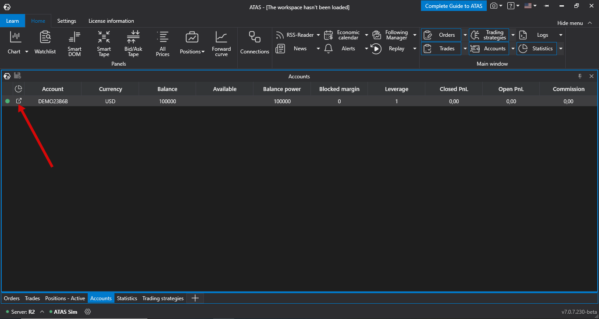Image resolution: width=599 pixels, height=319 pixels.
Task: Click the ATAS Sim connection status
Action: 63,312
